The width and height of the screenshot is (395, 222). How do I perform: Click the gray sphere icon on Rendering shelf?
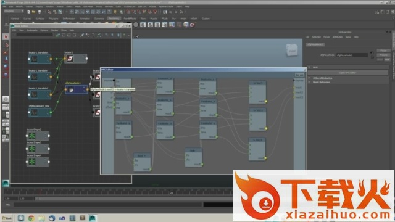[136, 25]
